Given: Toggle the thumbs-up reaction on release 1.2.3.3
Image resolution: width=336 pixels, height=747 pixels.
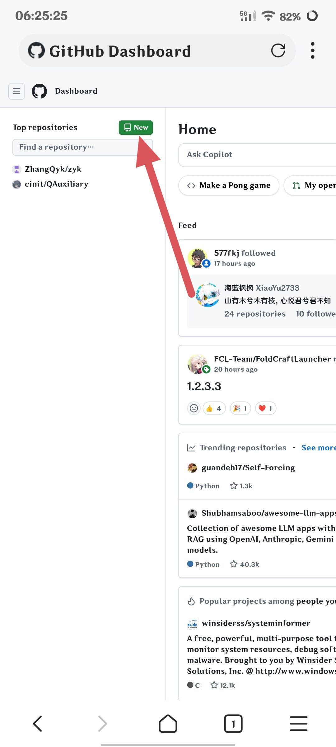Looking at the screenshot, I should (x=214, y=408).
